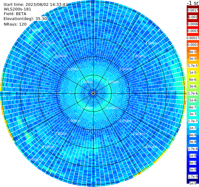Click the Field: BETA label

pyautogui.click(x=15, y=14)
